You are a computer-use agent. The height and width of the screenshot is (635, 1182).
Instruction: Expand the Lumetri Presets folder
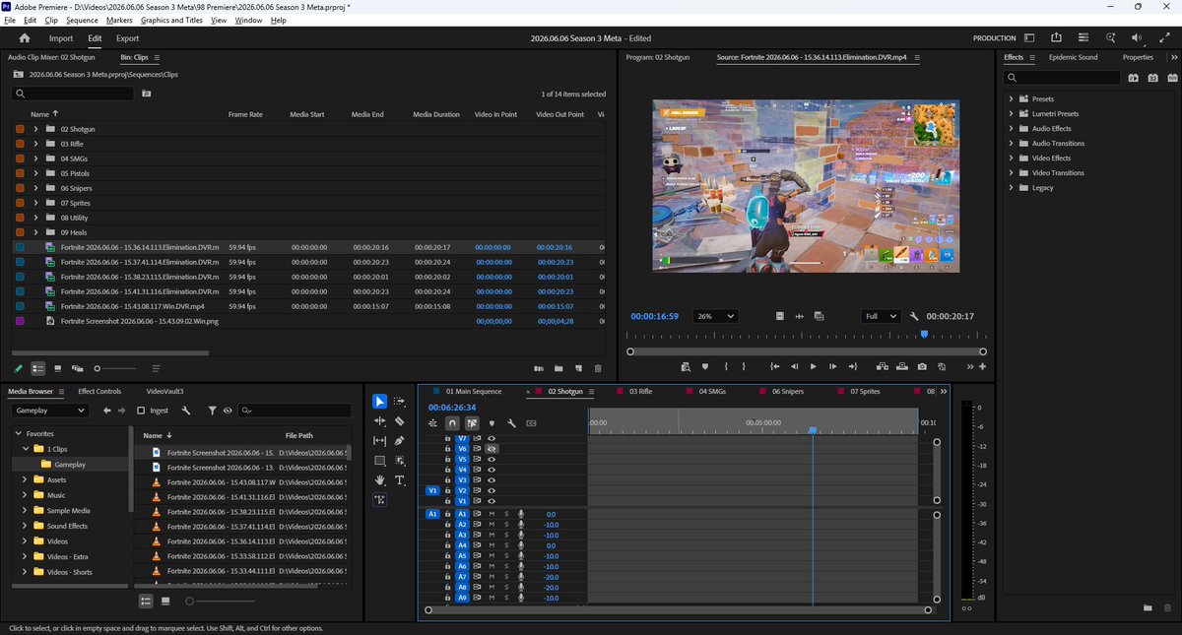tap(1012, 114)
